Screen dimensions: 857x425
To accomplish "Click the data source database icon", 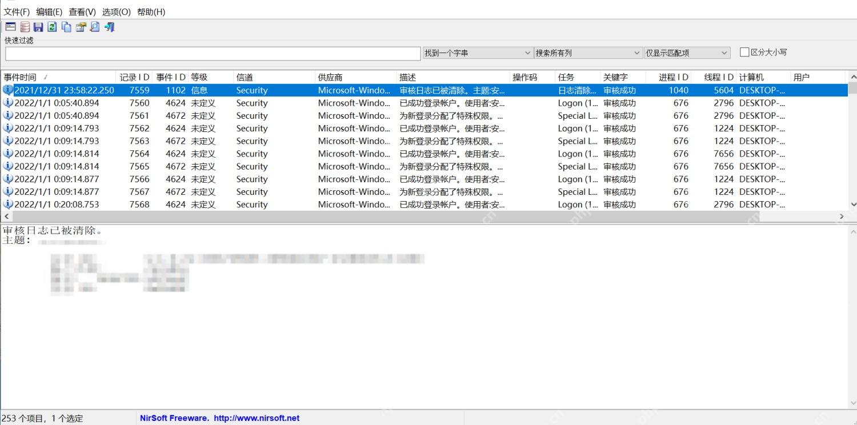I will coord(25,27).
